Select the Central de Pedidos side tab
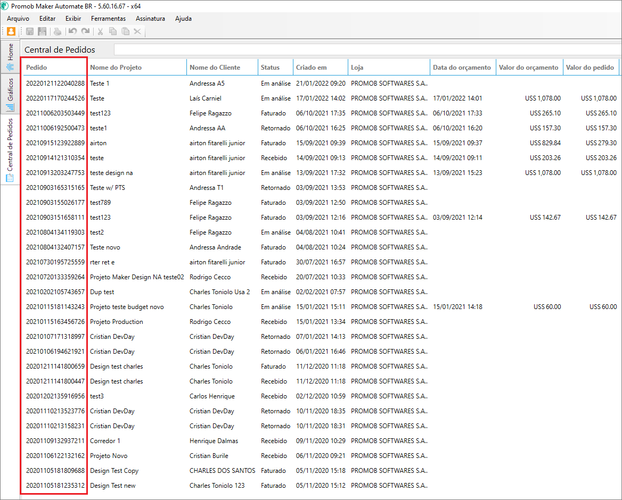Image resolution: width=622 pixels, height=500 pixels. pyautogui.click(x=10, y=150)
